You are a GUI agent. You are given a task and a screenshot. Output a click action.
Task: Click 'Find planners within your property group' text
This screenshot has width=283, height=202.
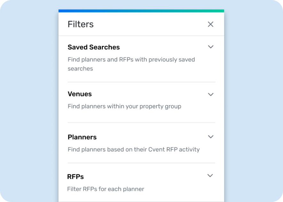tap(124, 106)
